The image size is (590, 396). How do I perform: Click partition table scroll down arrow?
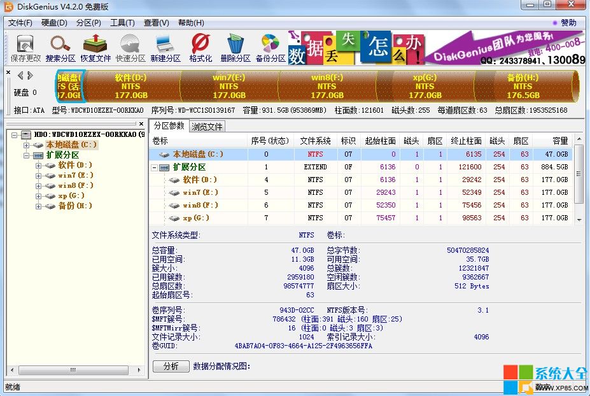click(x=579, y=220)
